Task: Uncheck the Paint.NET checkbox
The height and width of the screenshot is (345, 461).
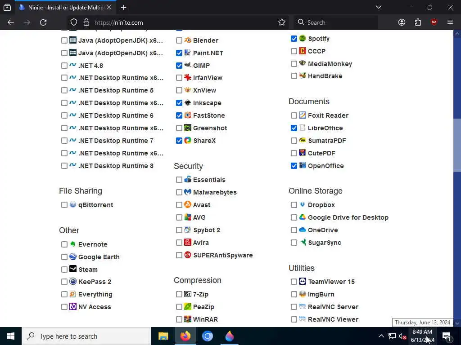Action: pos(179,53)
